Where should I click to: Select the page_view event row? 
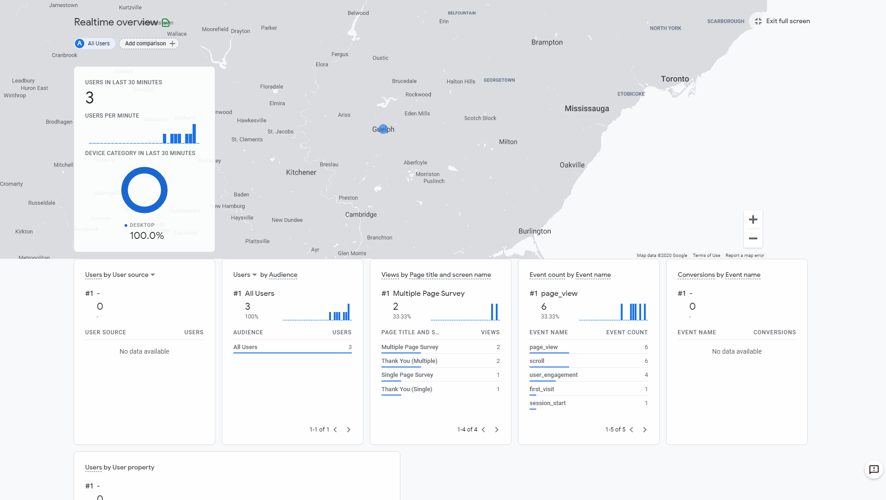click(589, 347)
